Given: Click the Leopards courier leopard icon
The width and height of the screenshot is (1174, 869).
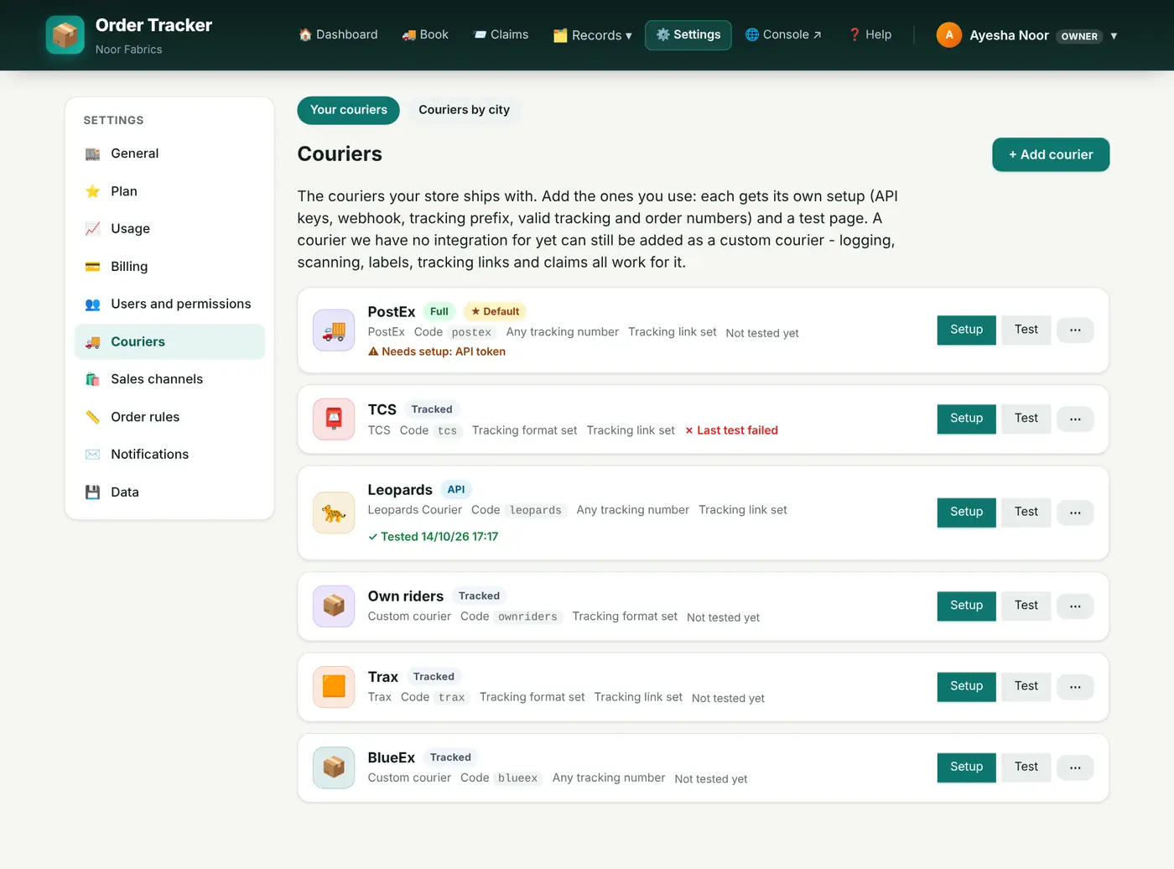Looking at the screenshot, I should [x=334, y=513].
